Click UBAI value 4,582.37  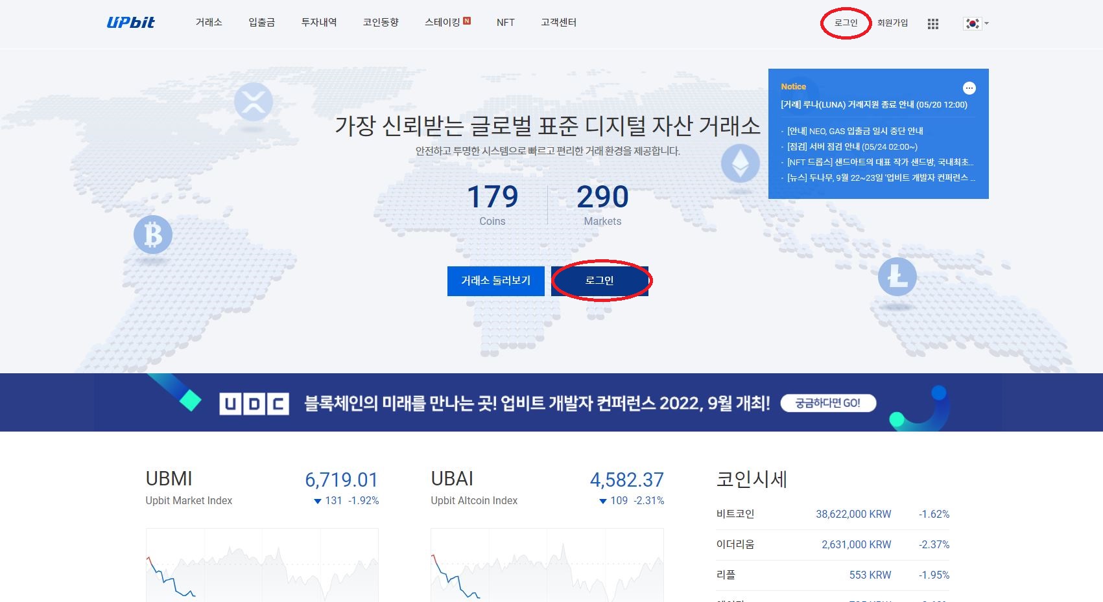point(627,480)
